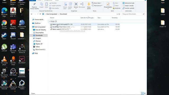Click the back navigation arrow
The image size is (169, 95).
pyautogui.click(x=32, y=14)
